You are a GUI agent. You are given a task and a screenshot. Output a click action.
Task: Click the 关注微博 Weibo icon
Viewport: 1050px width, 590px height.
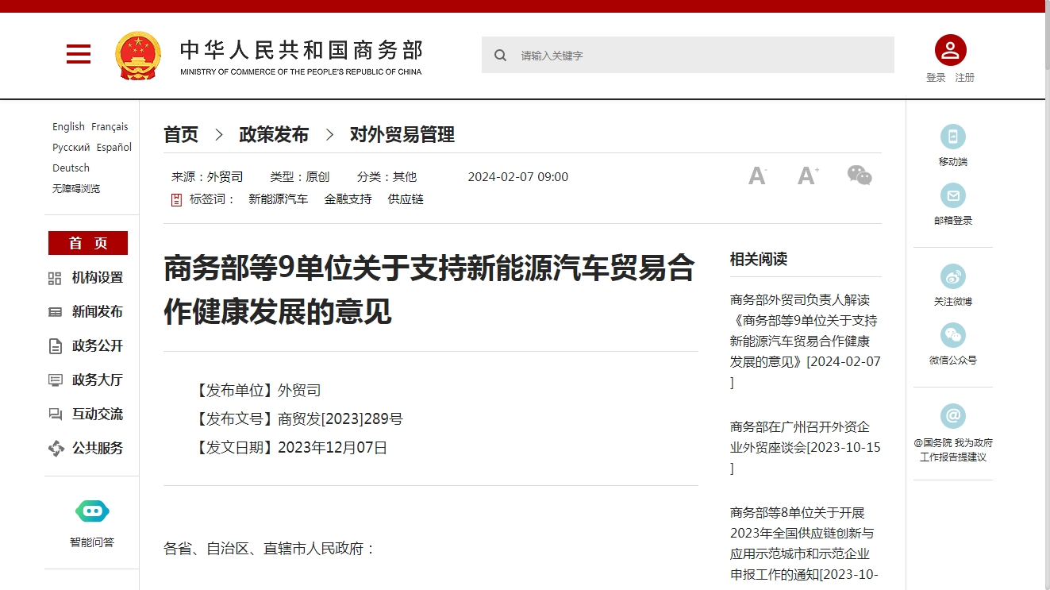tap(952, 277)
